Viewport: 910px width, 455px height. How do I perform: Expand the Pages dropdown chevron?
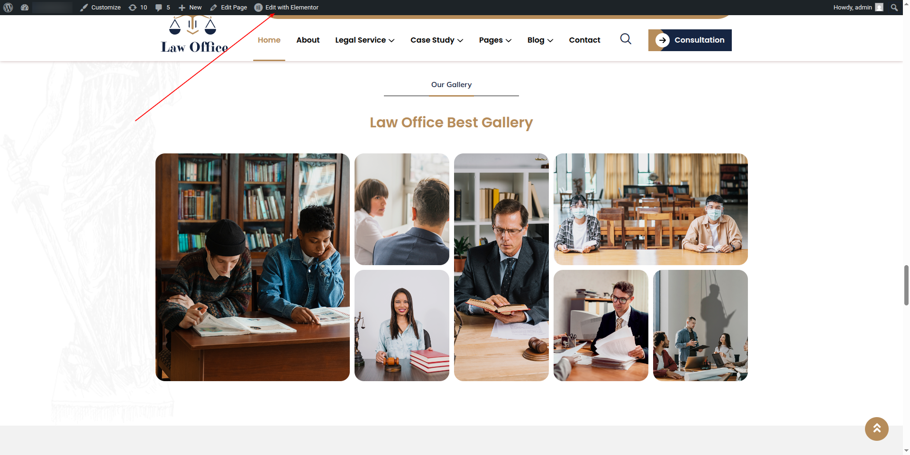(509, 41)
